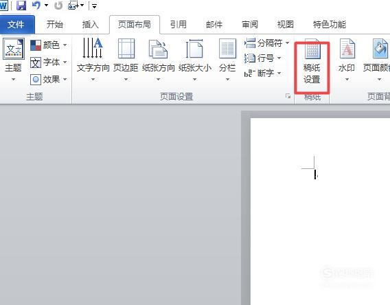Click the 稿纸 设置 button label
The height and width of the screenshot is (305, 390).
click(312, 74)
